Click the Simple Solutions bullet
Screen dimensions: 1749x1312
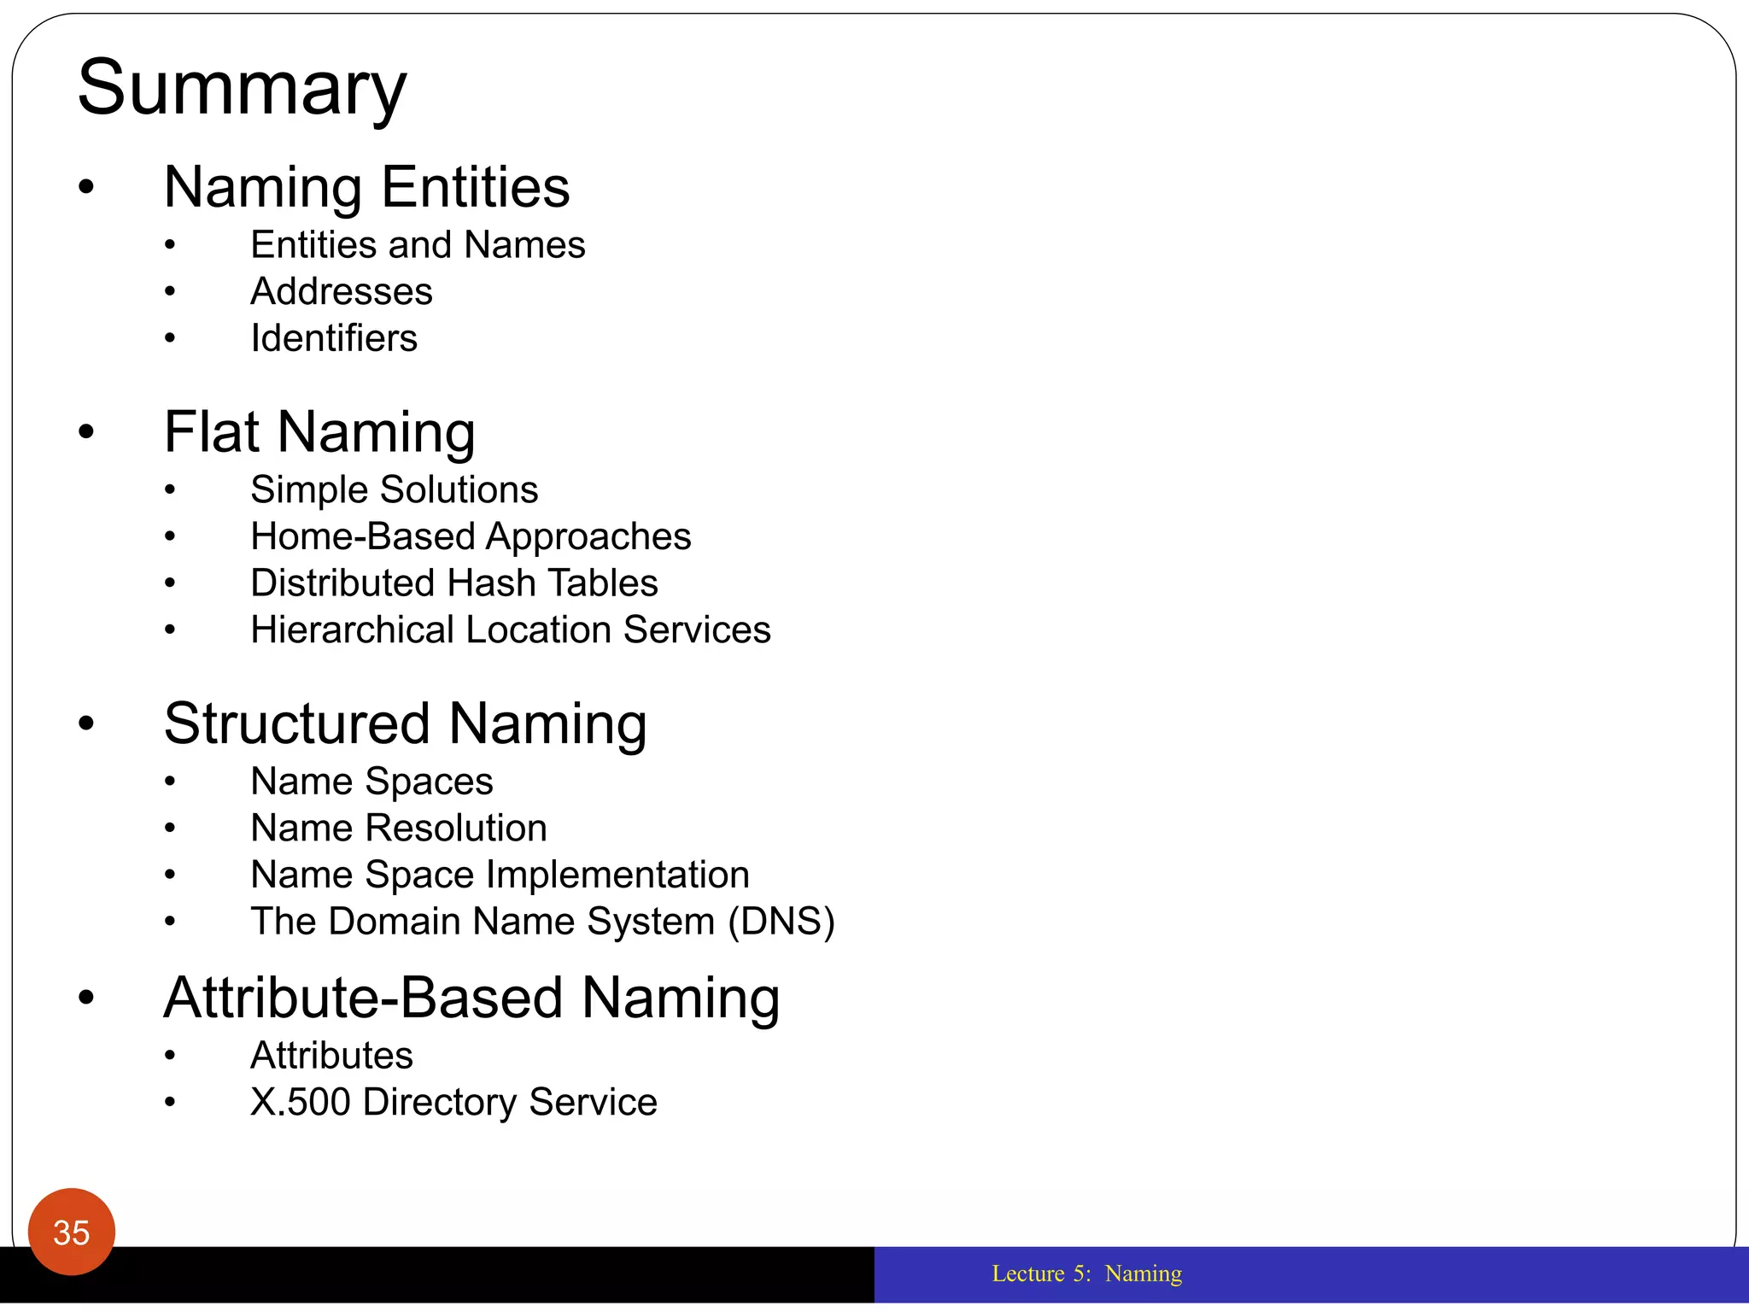pyautogui.click(x=394, y=490)
